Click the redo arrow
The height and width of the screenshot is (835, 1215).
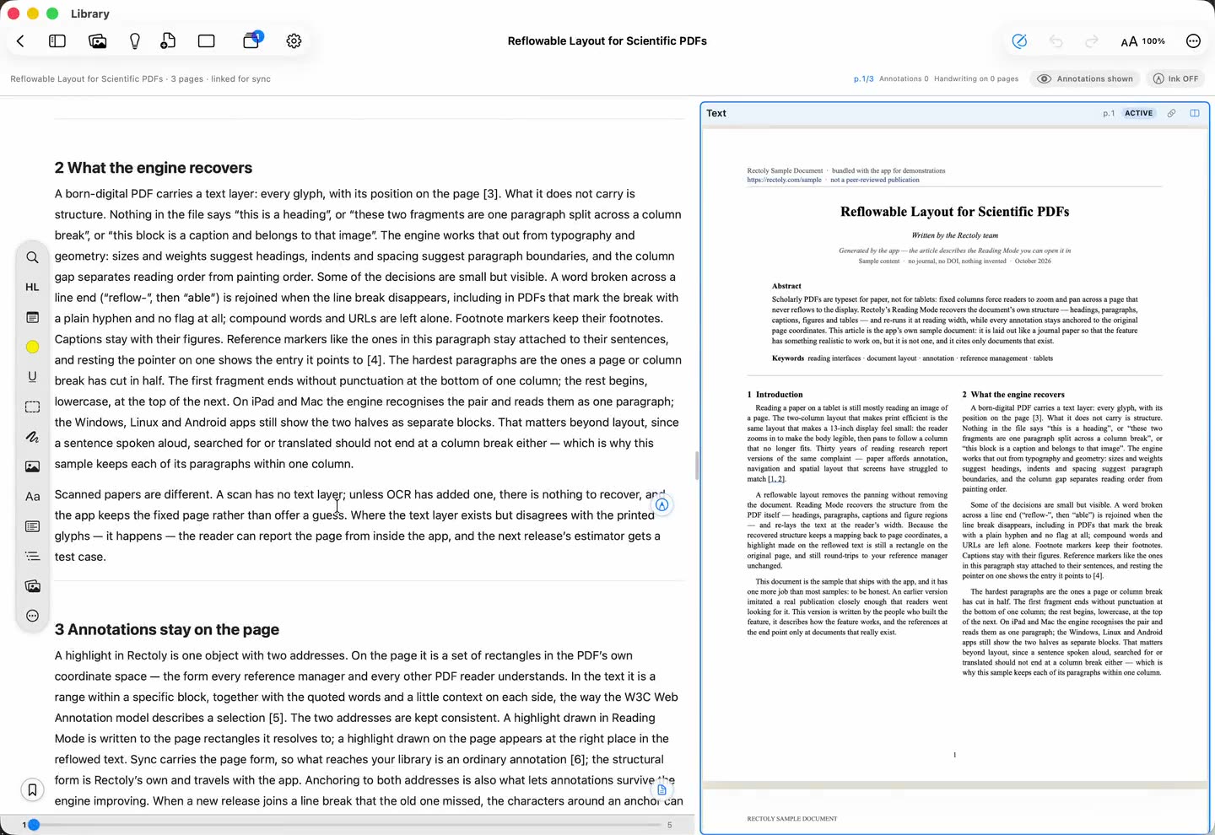click(1092, 41)
